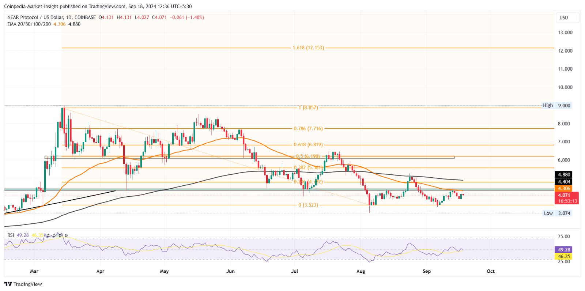
Task: Click the 0.618 (6.819) Fibonacci label
Action: (308, 145)
